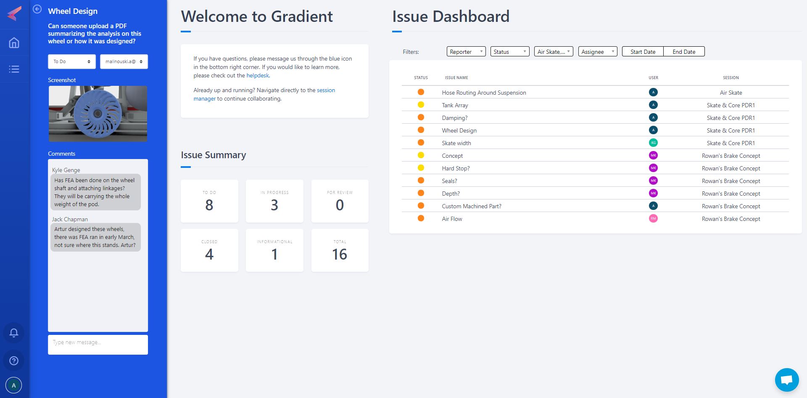
Task: Toggle the status dot for Tank Array
Action: pos(421,104)
